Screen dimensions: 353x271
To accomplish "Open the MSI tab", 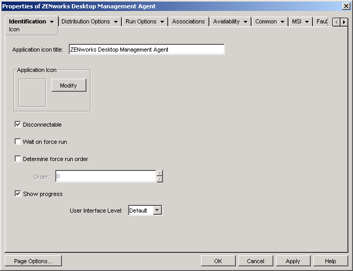I will pos(298,22).
